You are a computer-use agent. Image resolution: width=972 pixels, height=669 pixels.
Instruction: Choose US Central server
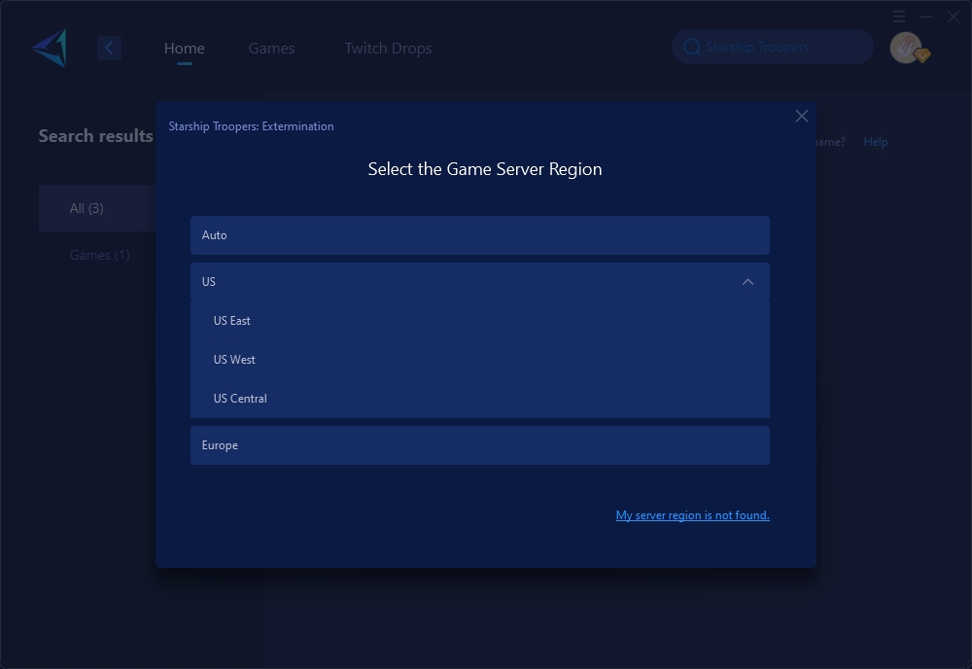[480, 399]
